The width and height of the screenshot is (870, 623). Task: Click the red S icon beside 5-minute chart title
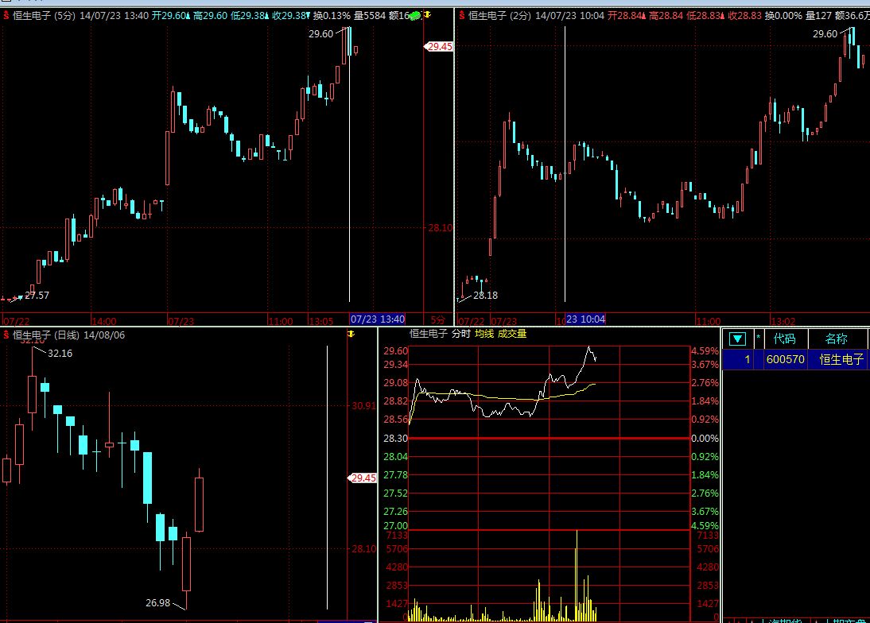[6, 15]
